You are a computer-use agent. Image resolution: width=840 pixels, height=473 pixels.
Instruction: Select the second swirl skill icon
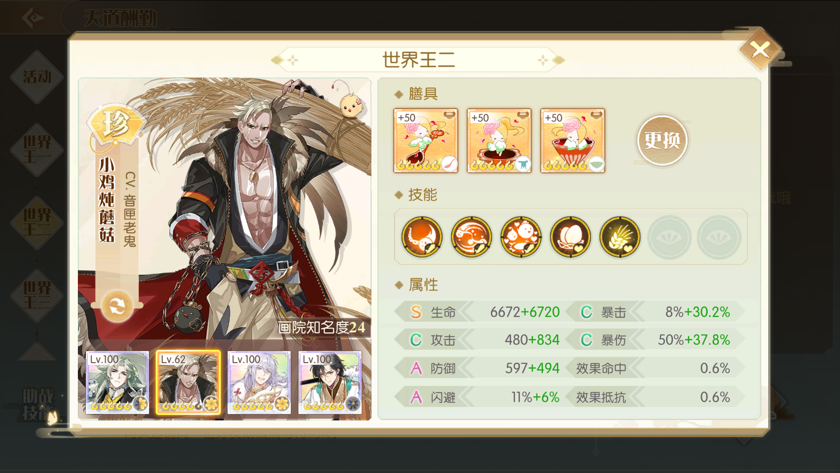[x=471, y=237]
